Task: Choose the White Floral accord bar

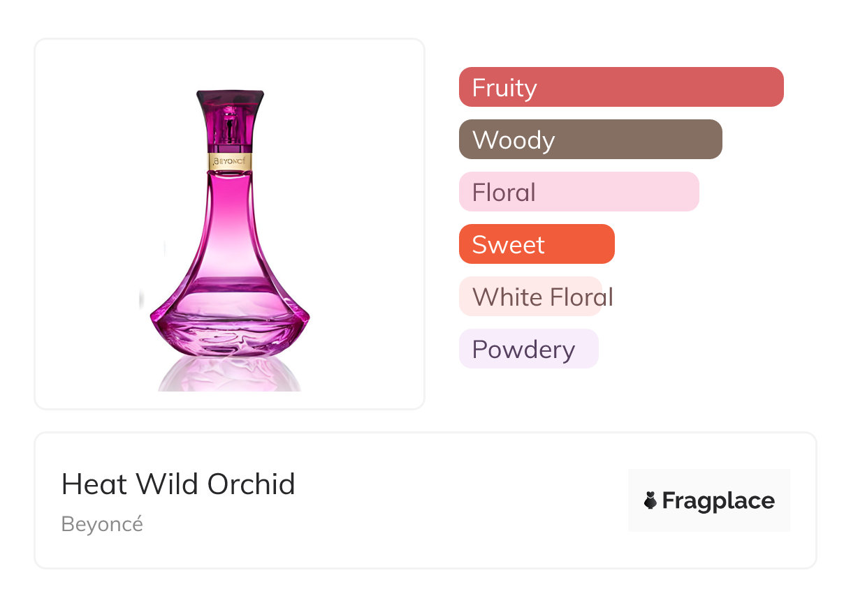Action: click(530, 297)
